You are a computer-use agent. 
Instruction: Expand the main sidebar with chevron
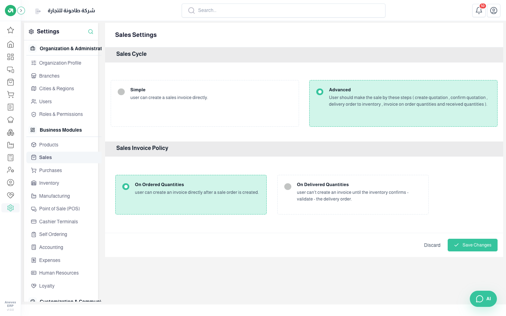coord(21,11)
